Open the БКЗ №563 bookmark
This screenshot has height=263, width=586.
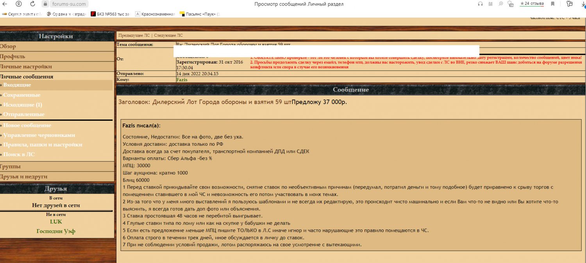pos(110,14)
